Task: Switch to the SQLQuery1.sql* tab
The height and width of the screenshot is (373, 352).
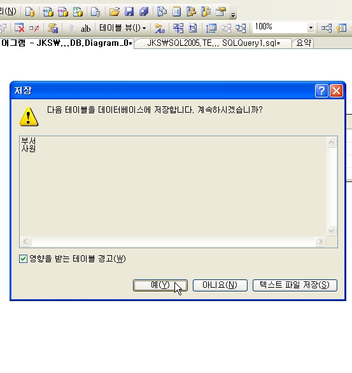Action: coord(214,43)
